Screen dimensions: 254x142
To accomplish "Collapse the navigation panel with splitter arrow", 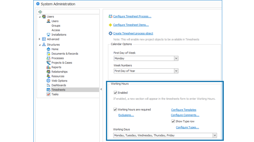I will pyautogui.click(x=101, y=89).
